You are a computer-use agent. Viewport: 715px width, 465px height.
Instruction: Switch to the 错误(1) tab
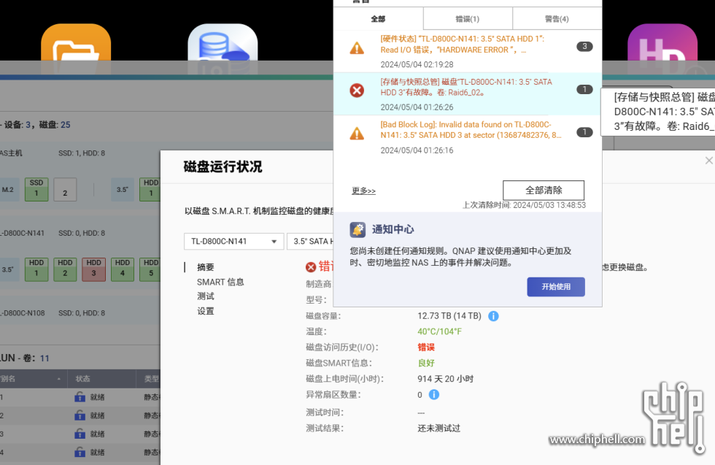coord(468,19)
